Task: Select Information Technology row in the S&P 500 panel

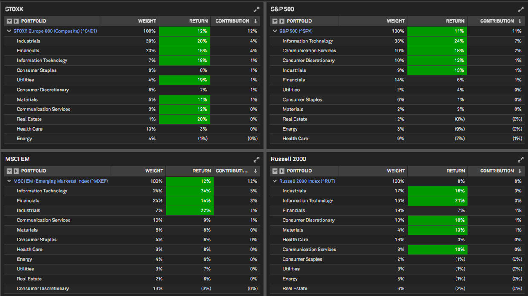Action: [398, 41]
